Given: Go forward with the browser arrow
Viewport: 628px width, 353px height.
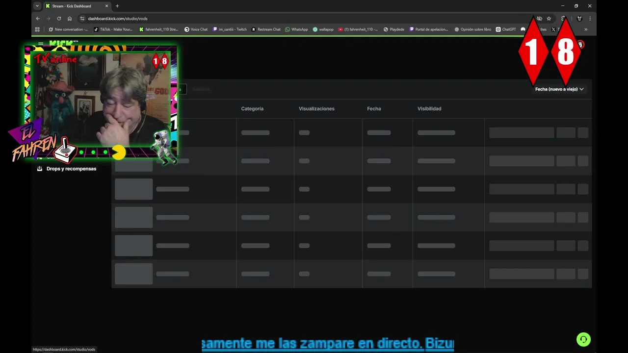Looking at the screenshot, I should pyautogui.click(x=48, y=19).
